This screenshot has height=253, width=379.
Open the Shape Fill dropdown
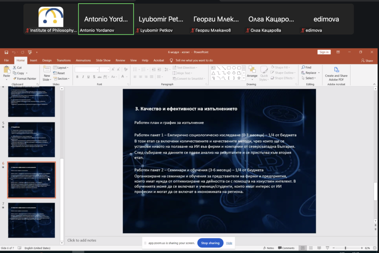pos(281,67)
